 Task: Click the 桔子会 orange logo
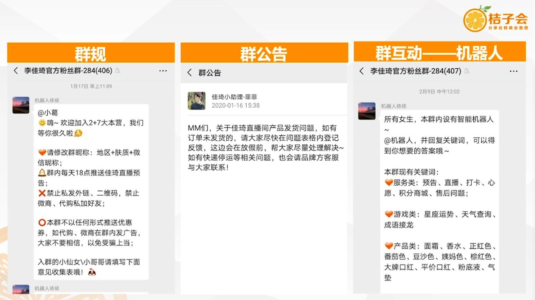click(x=475, y=19)
